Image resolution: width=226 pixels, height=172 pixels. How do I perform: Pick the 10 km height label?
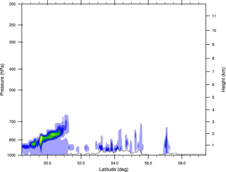tap(214, 30)
